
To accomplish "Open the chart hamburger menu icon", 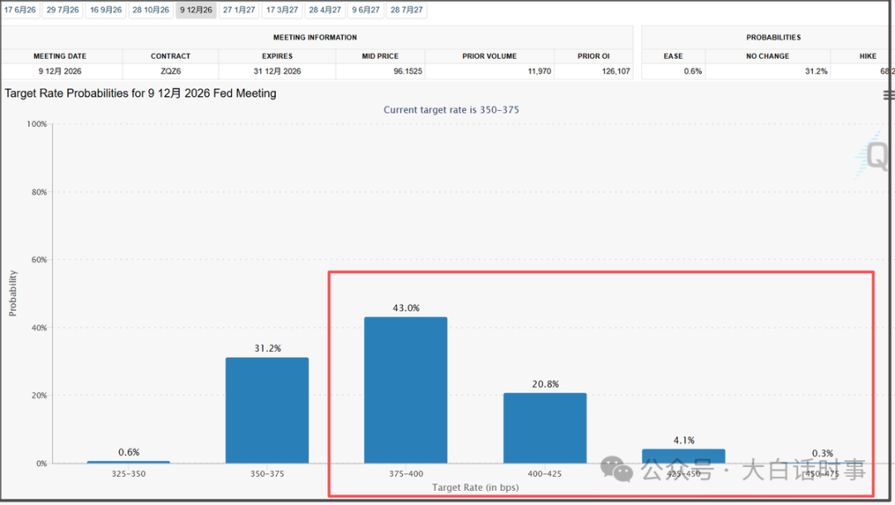I will point(888,94).
